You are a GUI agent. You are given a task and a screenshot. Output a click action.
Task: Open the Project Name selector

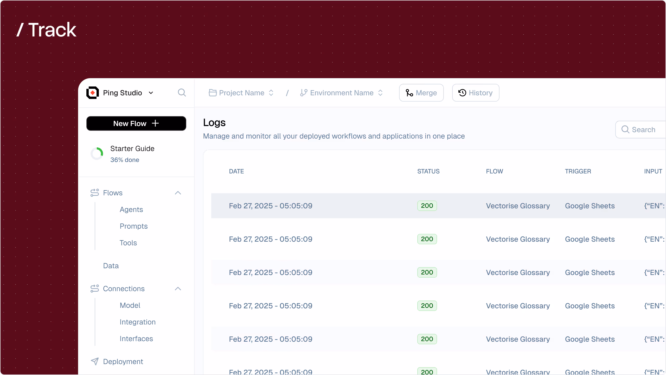(x=241, y=93)
